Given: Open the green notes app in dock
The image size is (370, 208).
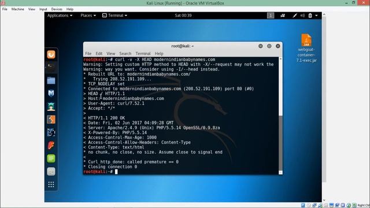Looking at the screenshot, I should 51,158.
